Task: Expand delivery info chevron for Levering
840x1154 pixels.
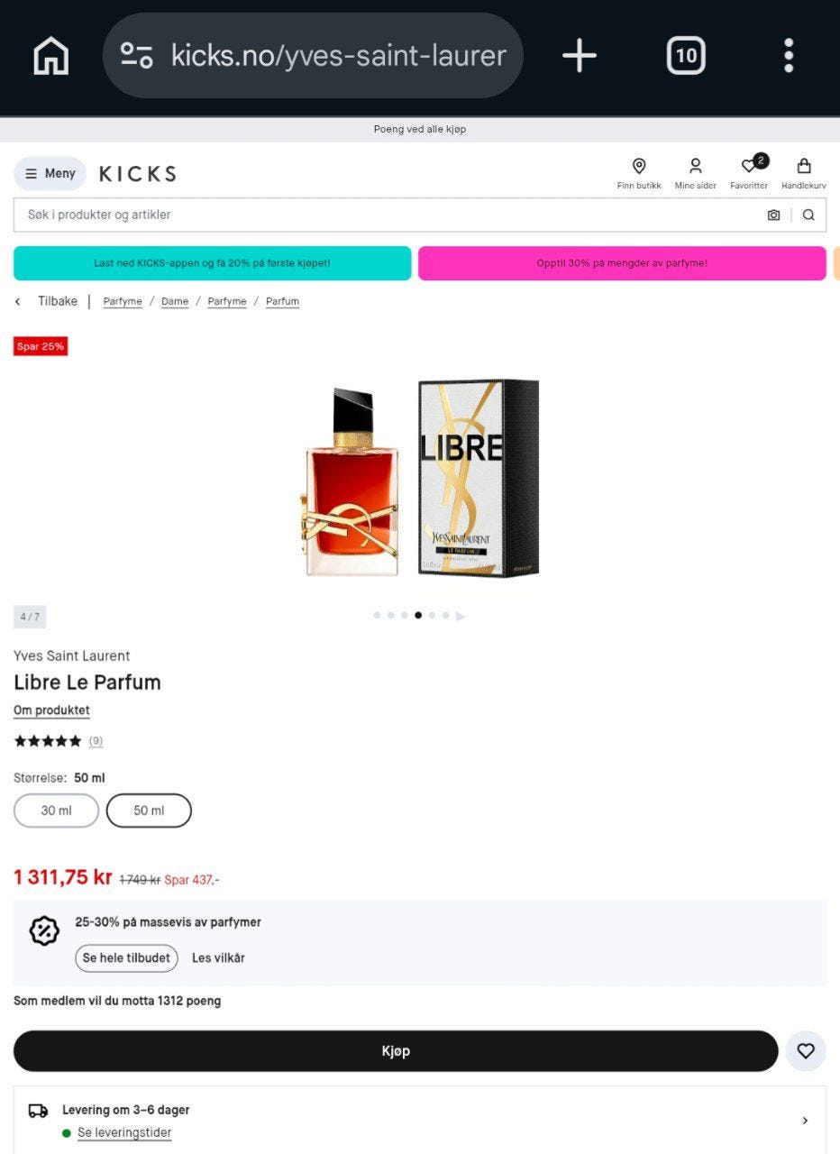Action: coord(805,1121)
